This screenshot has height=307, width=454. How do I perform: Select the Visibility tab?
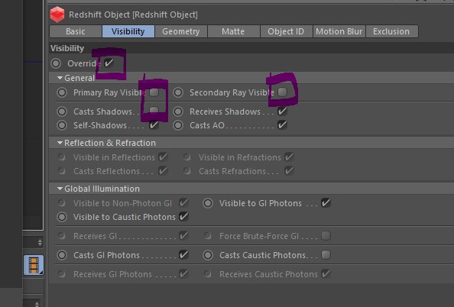click(x=128, y=31)
